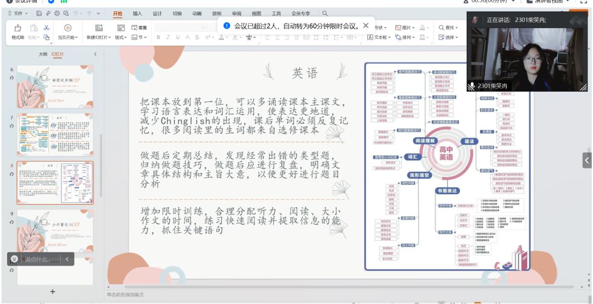Expand the 当页开始 dropdown
This screenshot has height=304, width=593.
(x=68, y=37)
